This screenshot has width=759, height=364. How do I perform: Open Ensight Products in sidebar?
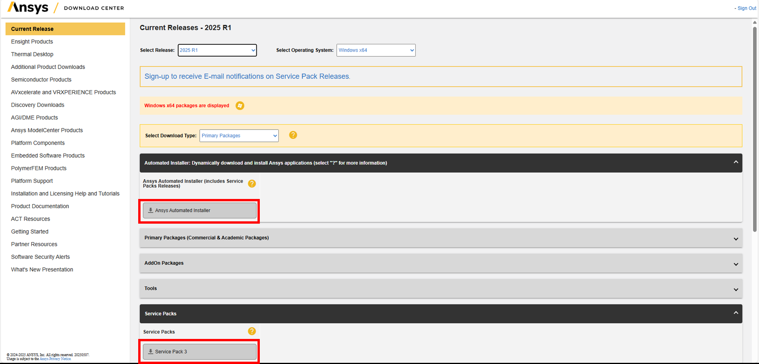tap(32, 42)
